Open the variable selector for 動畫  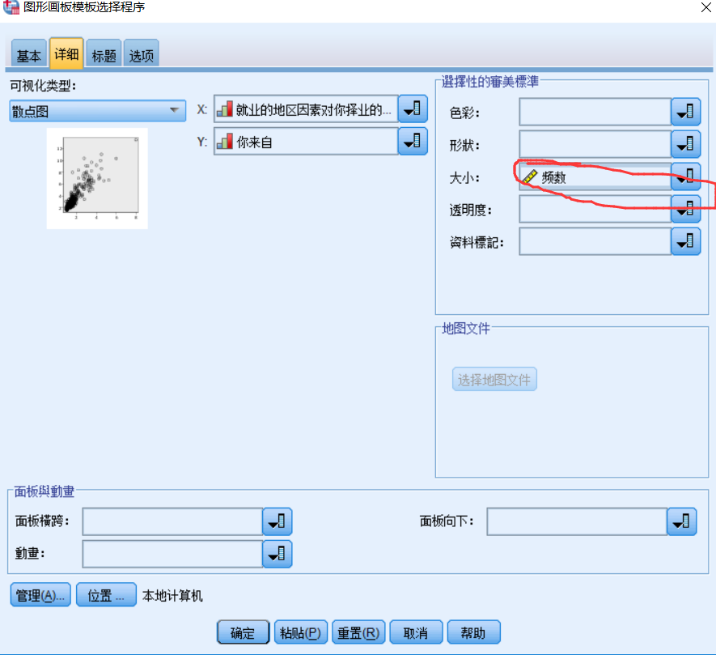[x=278, y=554]
